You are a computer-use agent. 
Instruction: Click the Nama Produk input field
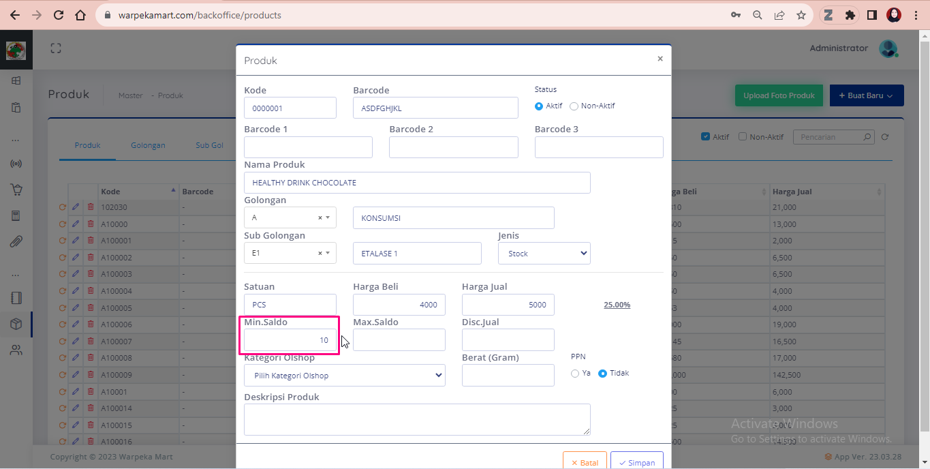417,183
